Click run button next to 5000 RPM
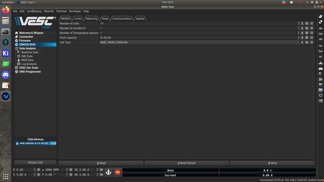 coord(71,170)
